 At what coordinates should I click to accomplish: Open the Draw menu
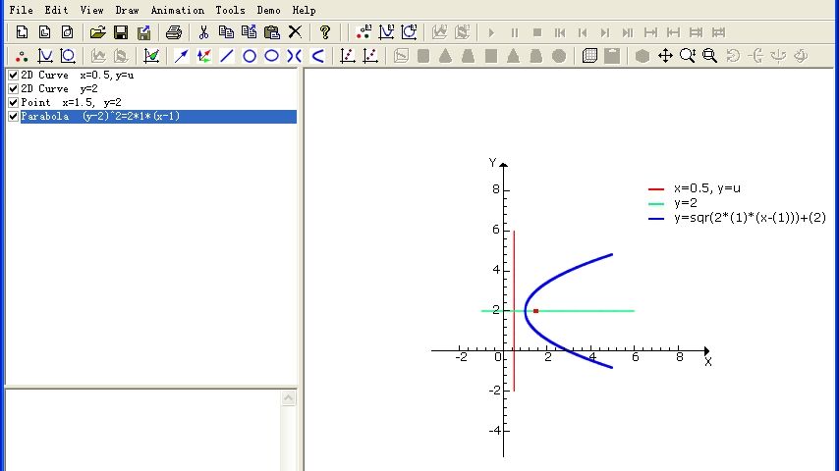[127, 10]
